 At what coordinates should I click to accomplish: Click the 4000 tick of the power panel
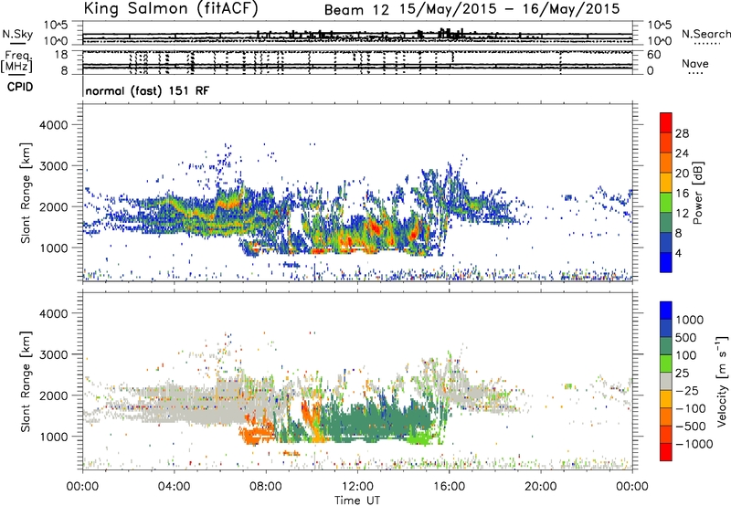(53, 125)
